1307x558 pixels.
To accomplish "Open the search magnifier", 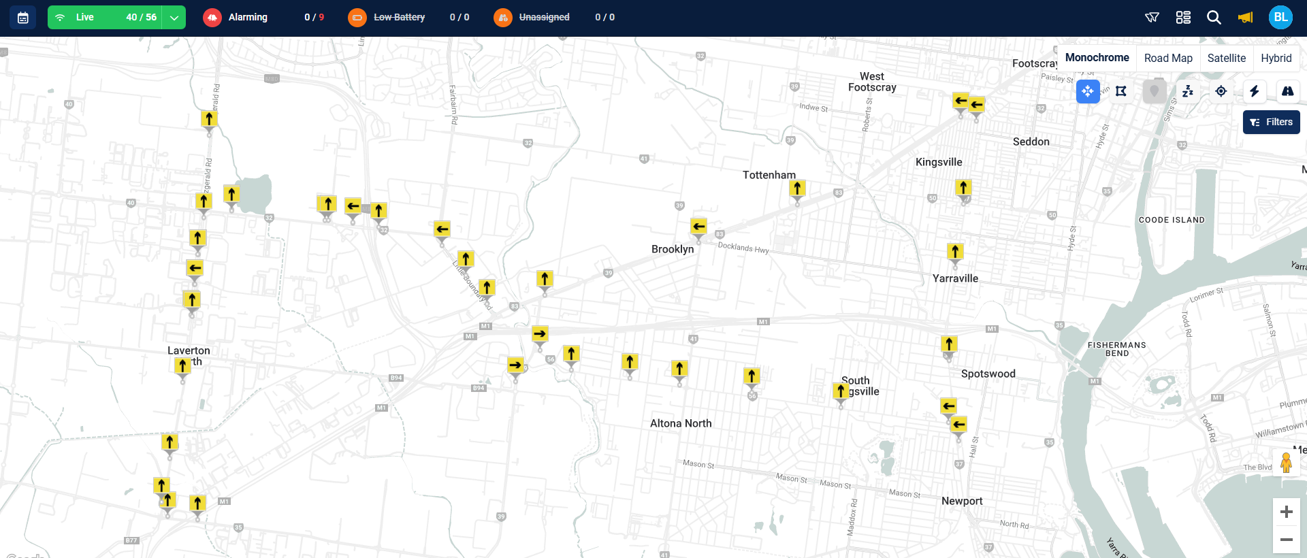I will (x=1214, y=18).
